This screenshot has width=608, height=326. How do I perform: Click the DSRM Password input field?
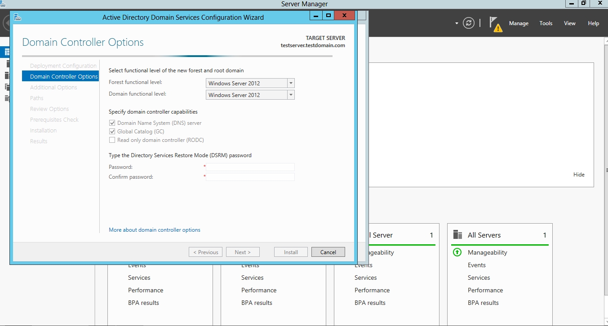(250, 167)
